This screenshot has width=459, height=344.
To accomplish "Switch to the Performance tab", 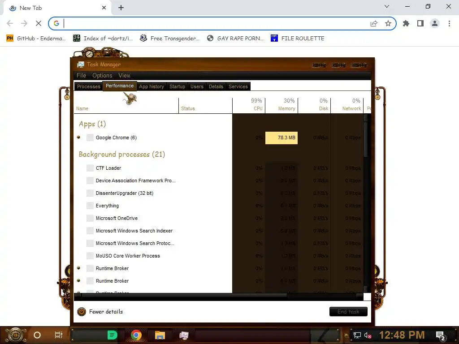I will point(119,86).
